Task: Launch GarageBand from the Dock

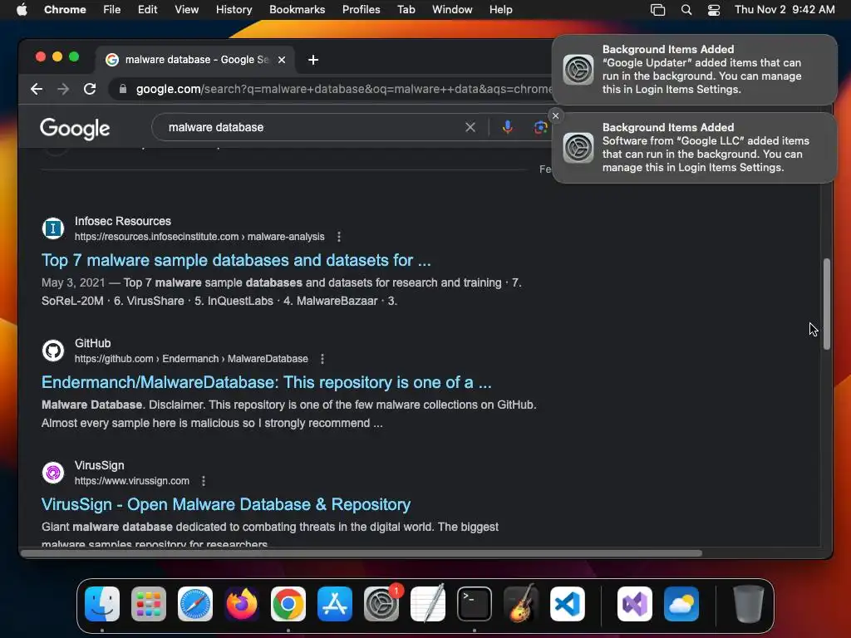Action: [x=521, y=604]
